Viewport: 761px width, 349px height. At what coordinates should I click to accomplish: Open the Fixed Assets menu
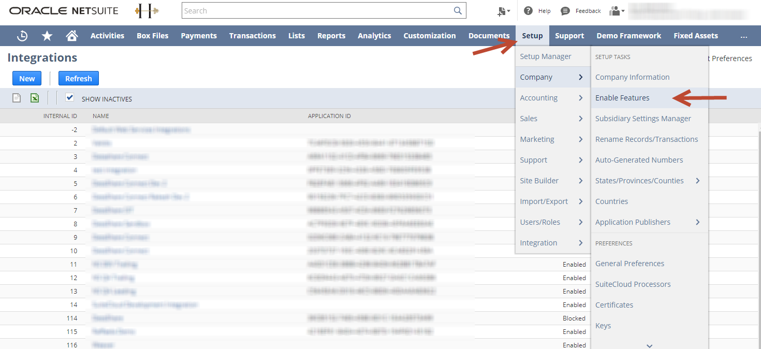click(x=696, y=36)
